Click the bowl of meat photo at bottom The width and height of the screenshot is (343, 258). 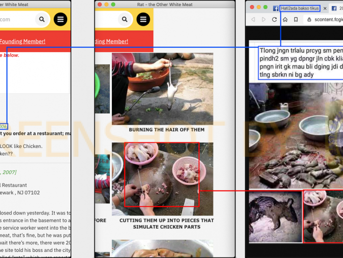click(162, 248)
